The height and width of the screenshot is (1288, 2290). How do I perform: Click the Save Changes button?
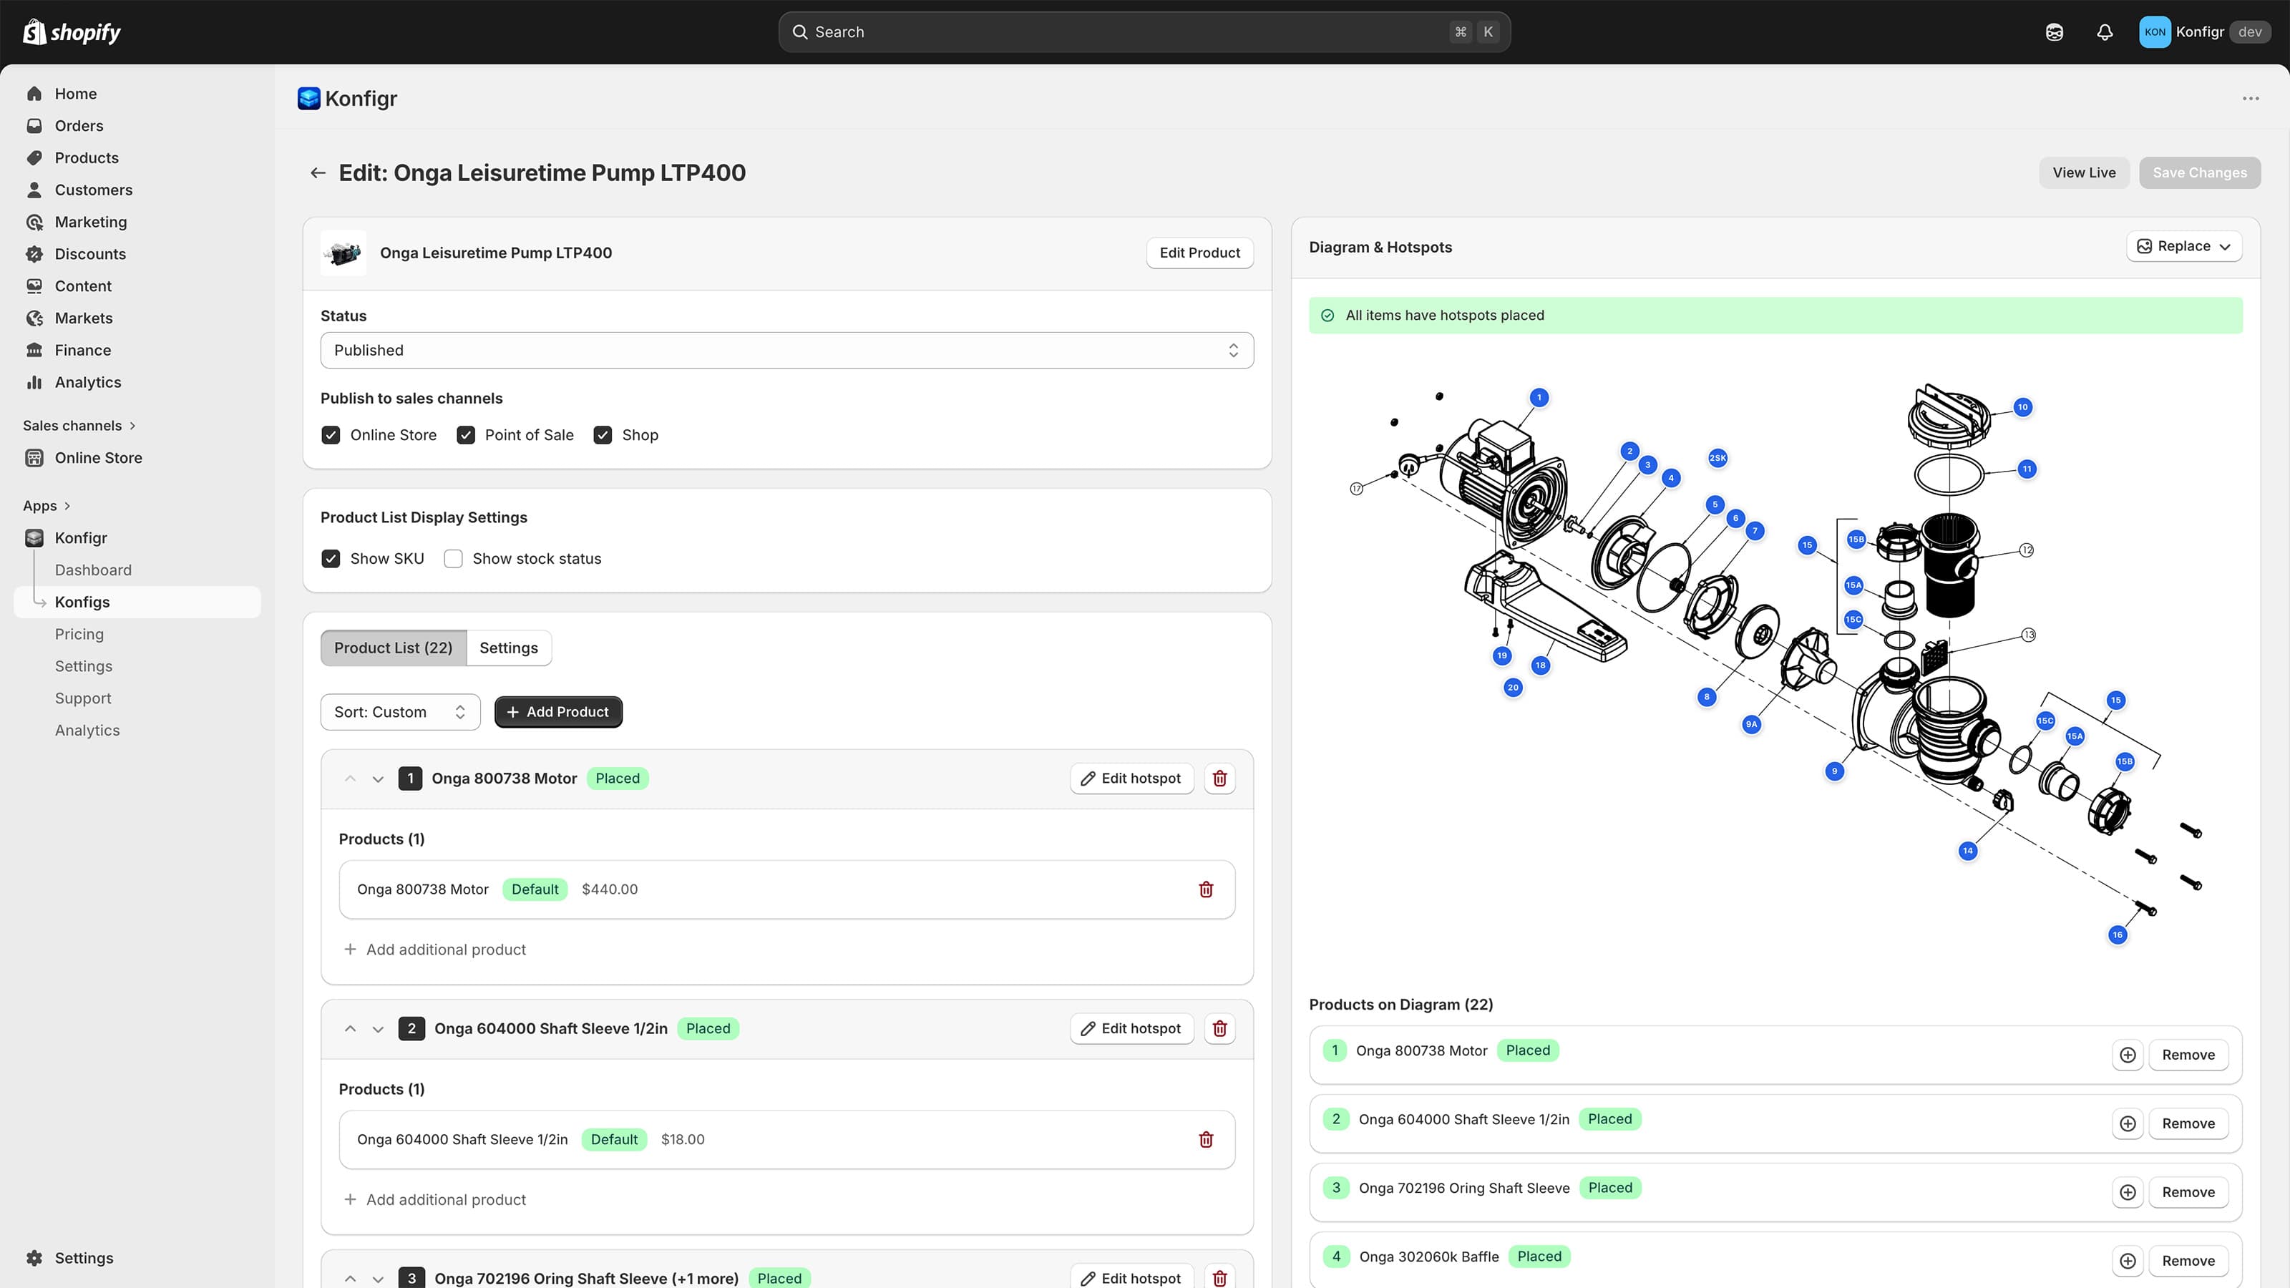tap(2199, 172)
